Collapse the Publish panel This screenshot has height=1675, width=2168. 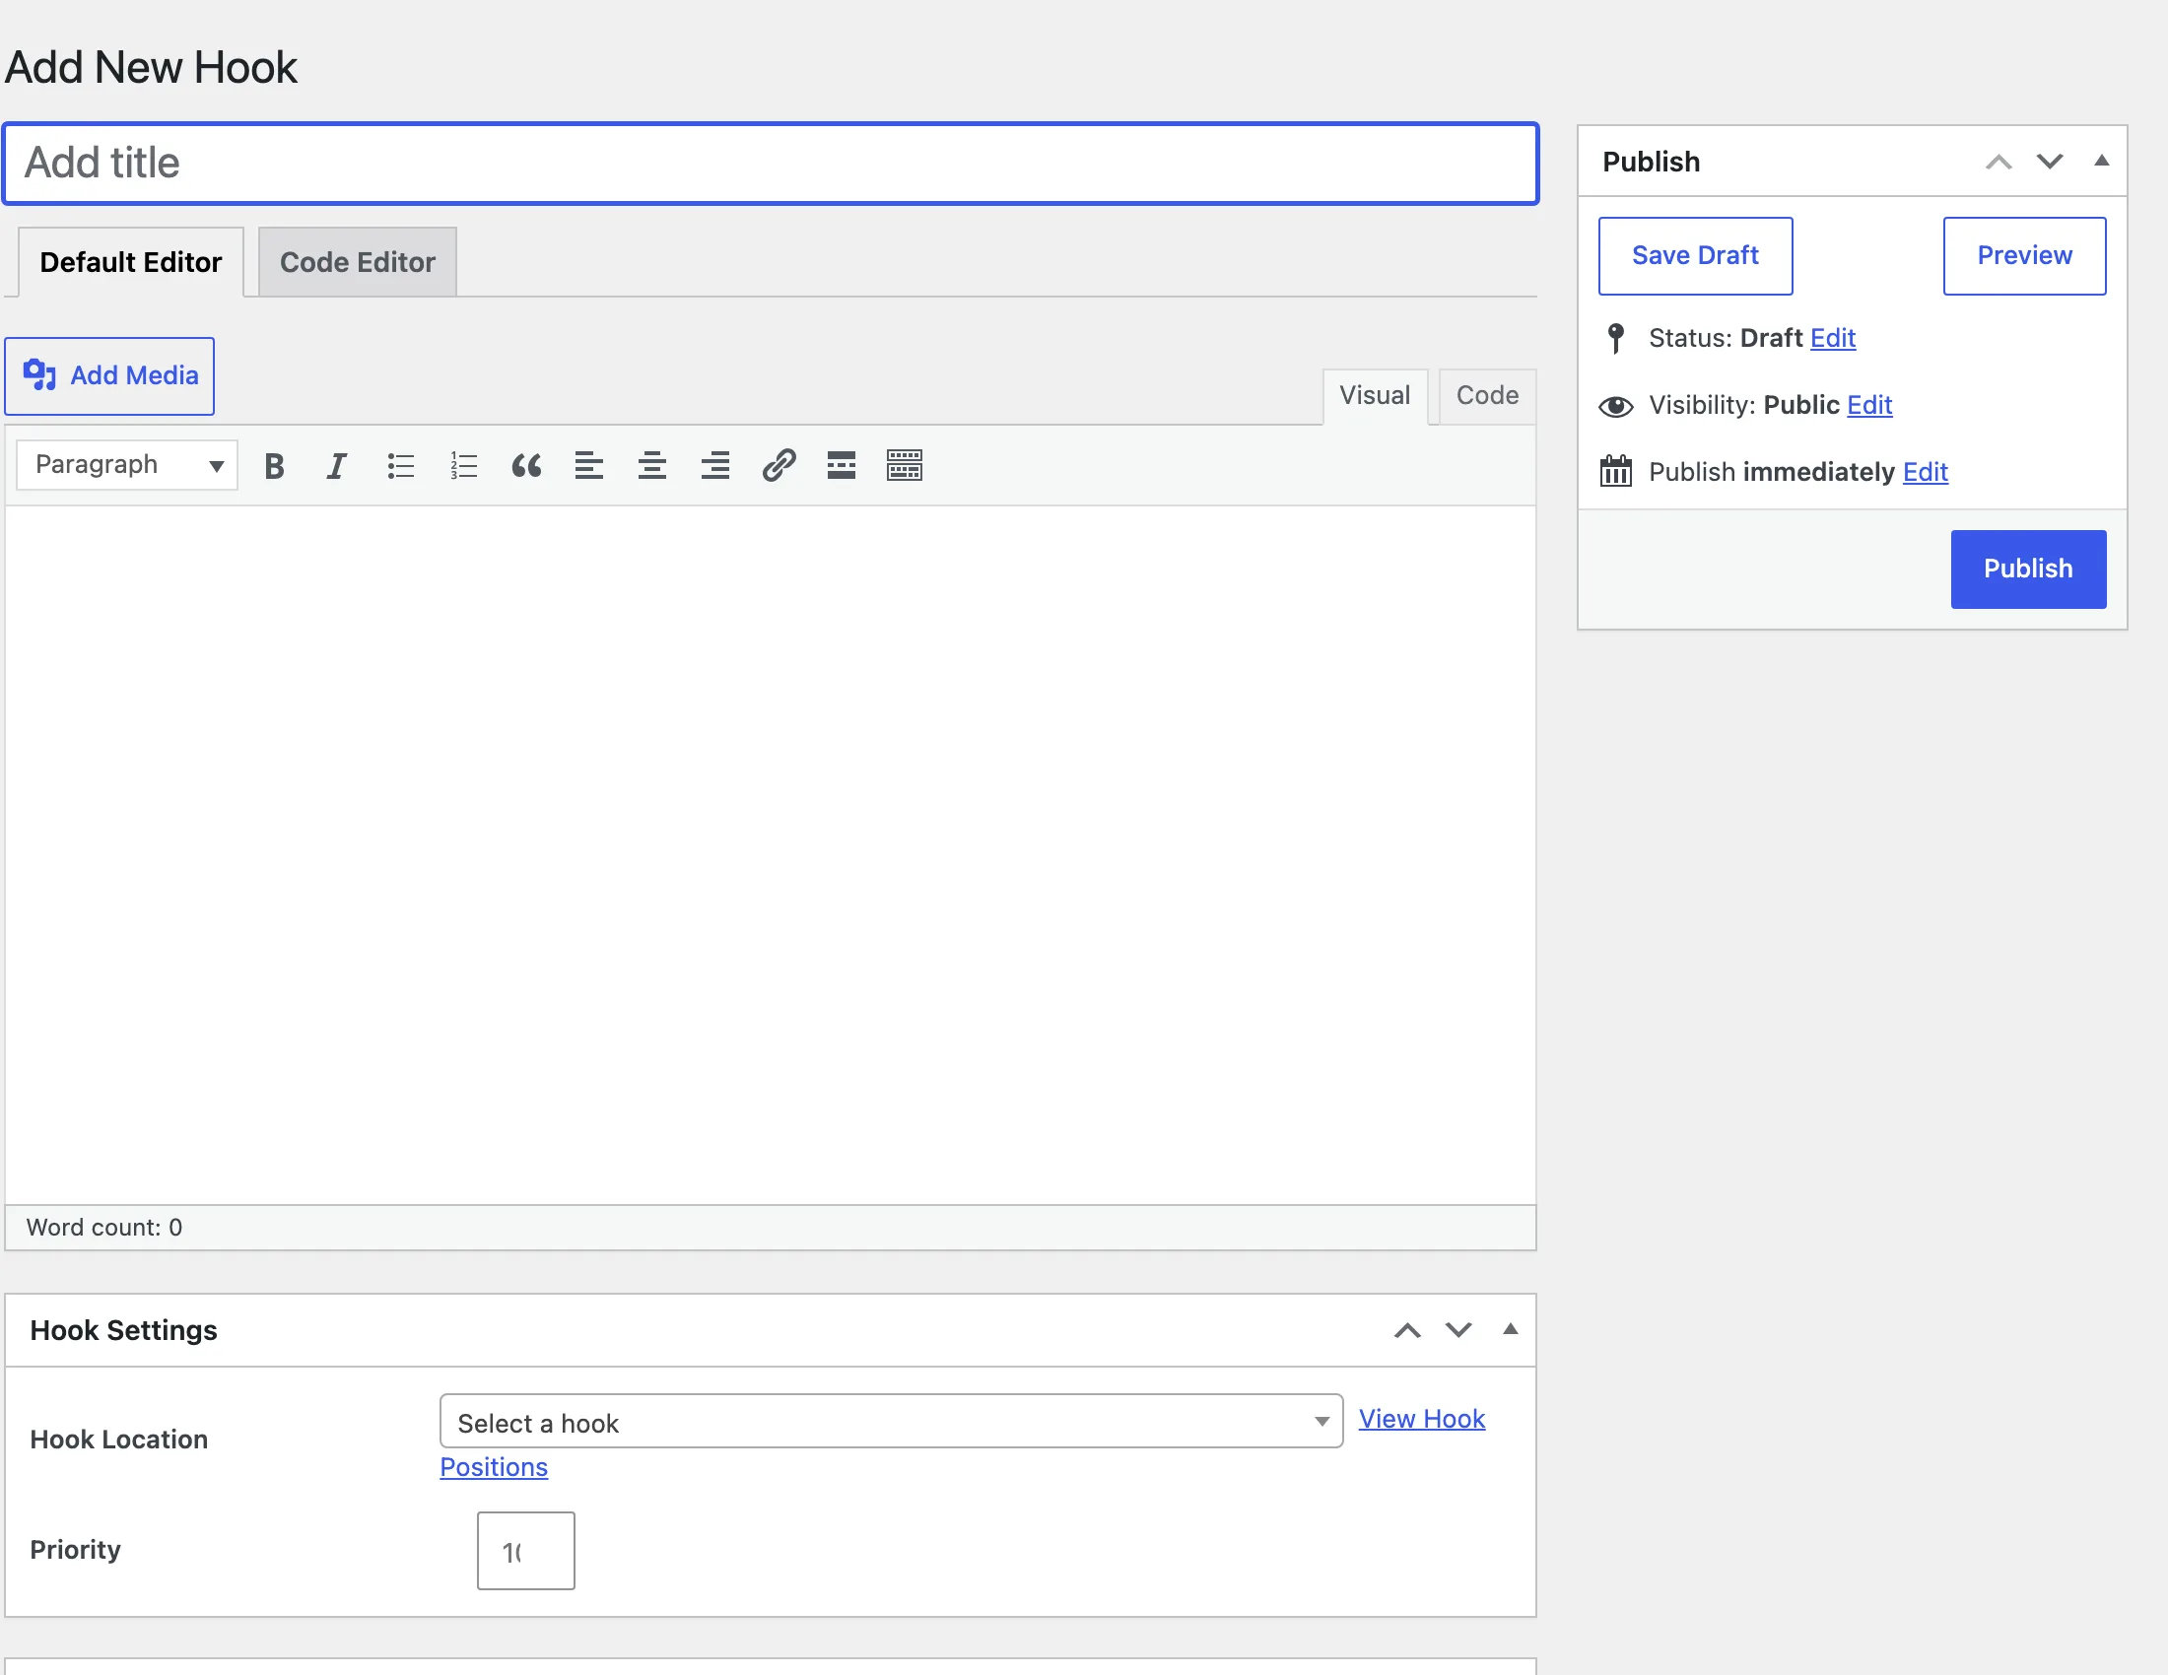[2102, 161]
